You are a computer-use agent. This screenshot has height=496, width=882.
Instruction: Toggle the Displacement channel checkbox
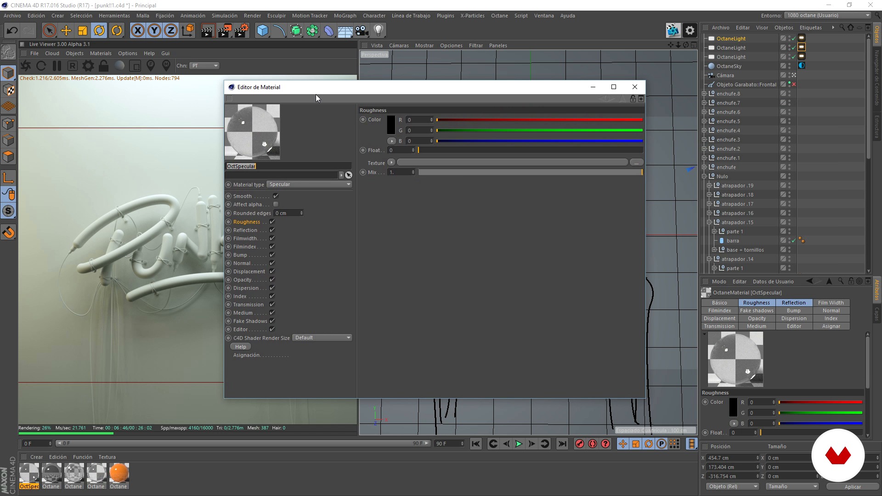pos(272,271)
